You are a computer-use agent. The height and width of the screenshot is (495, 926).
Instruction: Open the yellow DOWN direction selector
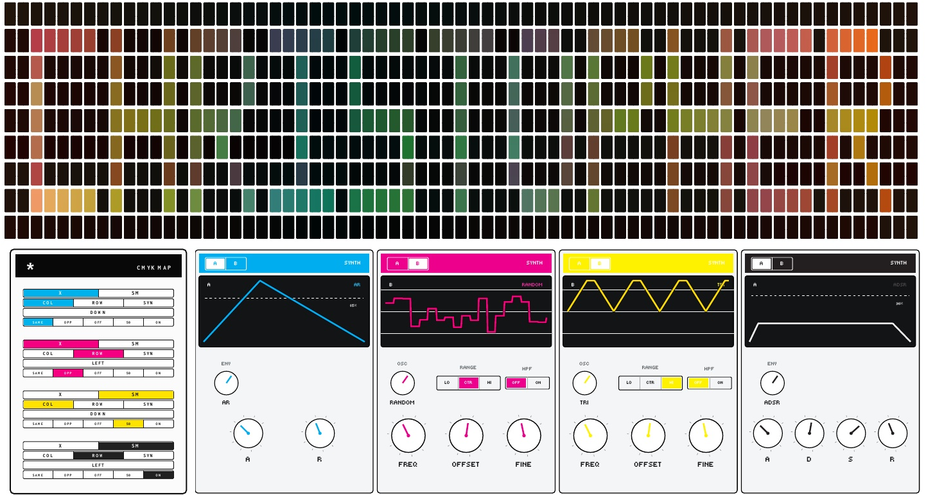point(98,414)
